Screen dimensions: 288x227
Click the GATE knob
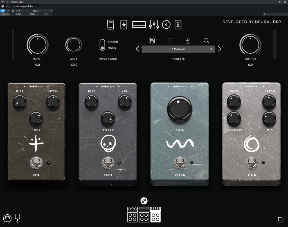[x=73, y=45]
